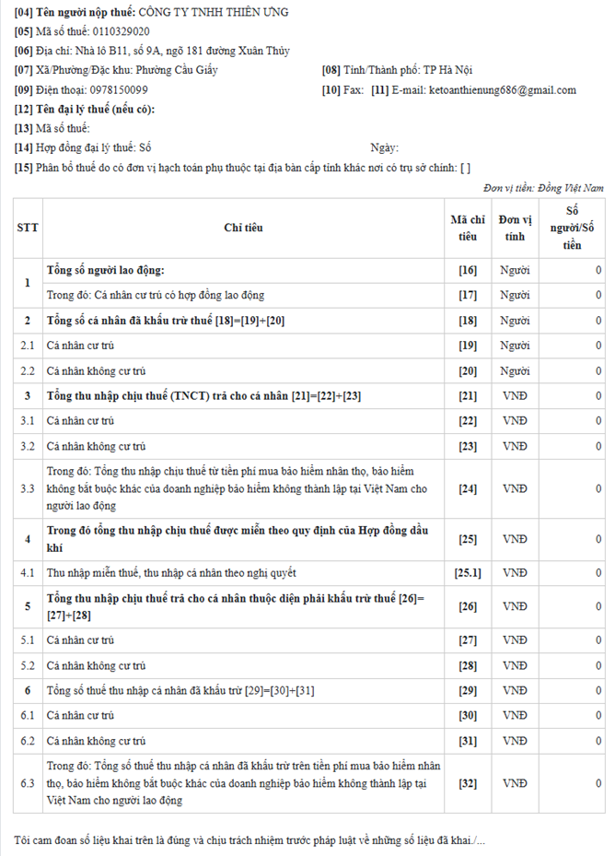Click the phone number 0978150099
Screen dimensions: 615x856
pos(119,90)
